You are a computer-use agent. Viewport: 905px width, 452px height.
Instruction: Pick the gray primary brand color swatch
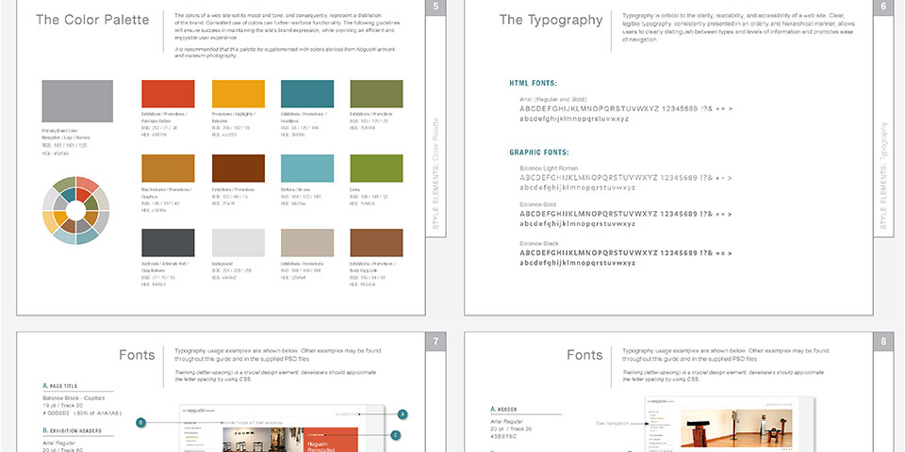click(x=64, y=101)
